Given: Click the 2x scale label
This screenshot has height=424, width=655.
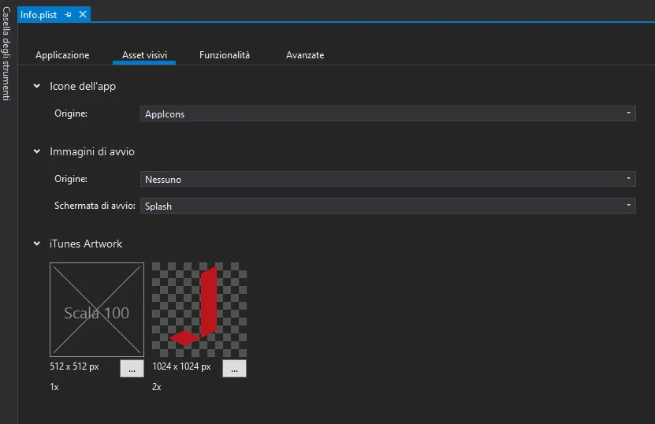Looking at the screenshot, I should pyautogui.click(x=157, y=387).
